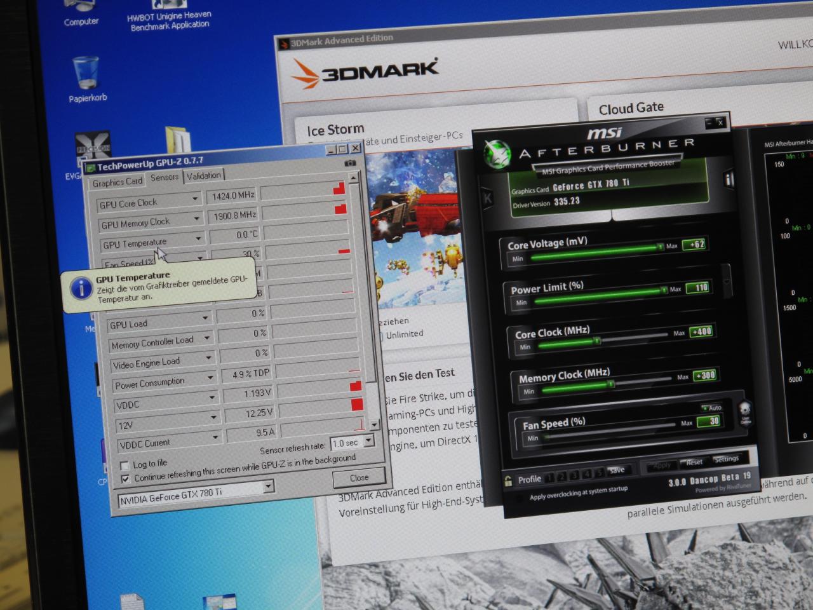Viewport: 813px width, 610px height.
Task: Click the Memory Clock +300 value field
Action: [x=705, y=376]
